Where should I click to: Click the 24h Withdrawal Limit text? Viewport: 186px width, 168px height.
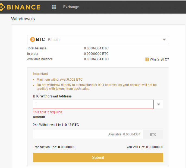click(56, 125)
